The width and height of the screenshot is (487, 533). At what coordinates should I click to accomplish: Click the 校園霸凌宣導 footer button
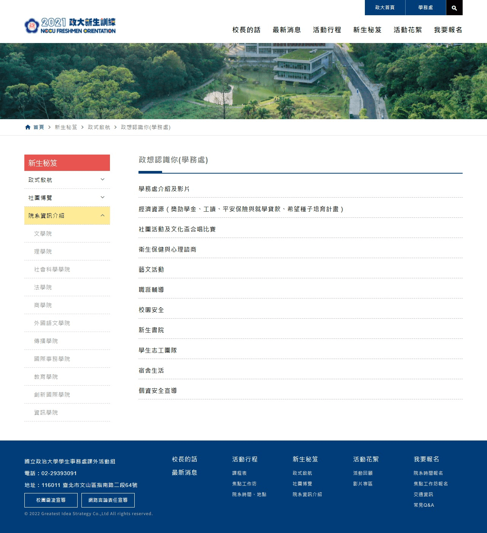[51, 500]
